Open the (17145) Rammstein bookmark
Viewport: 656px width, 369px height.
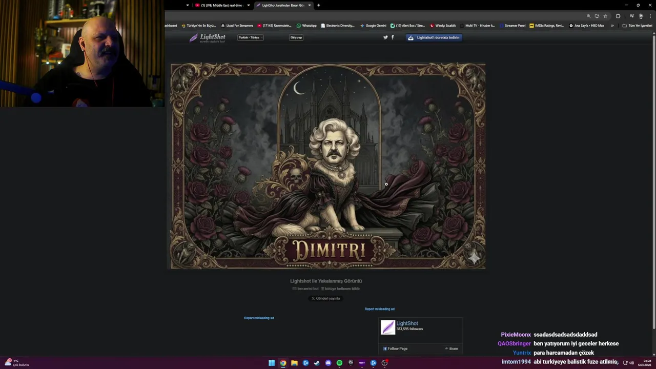pyautogui.click(x=274, y=25)
